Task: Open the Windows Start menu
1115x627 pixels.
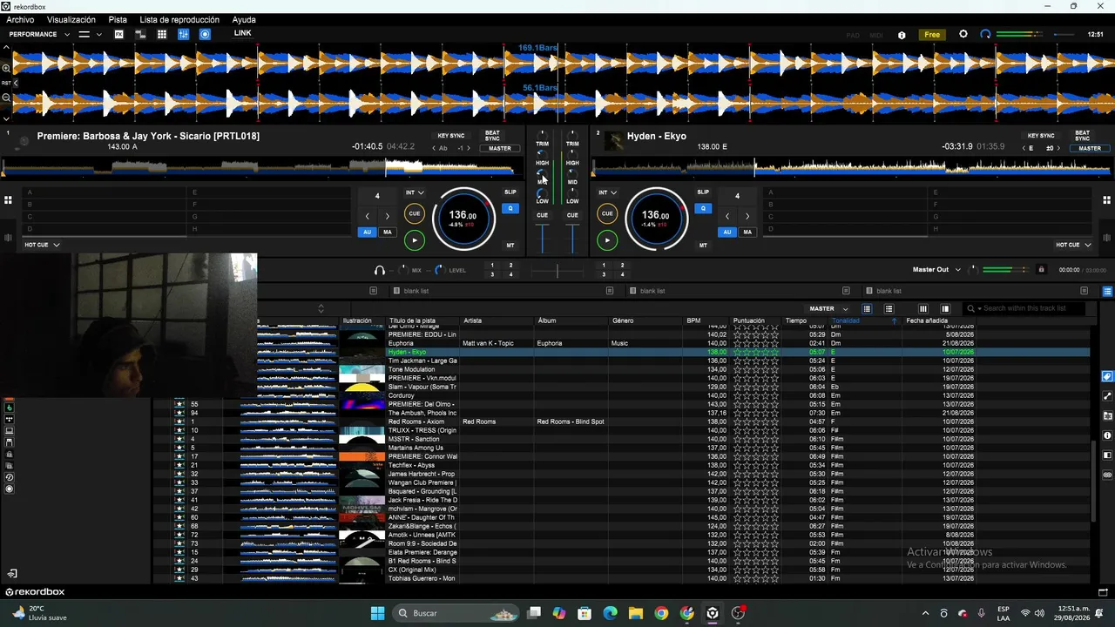Action: point(377,613)
